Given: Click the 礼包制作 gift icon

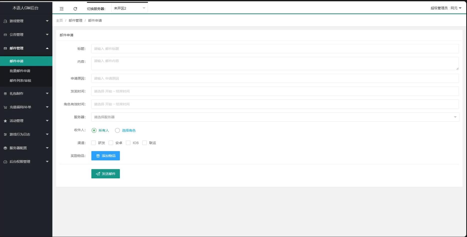Looking at the screenshot, I should pyautogui.click(x=5, y=94).
